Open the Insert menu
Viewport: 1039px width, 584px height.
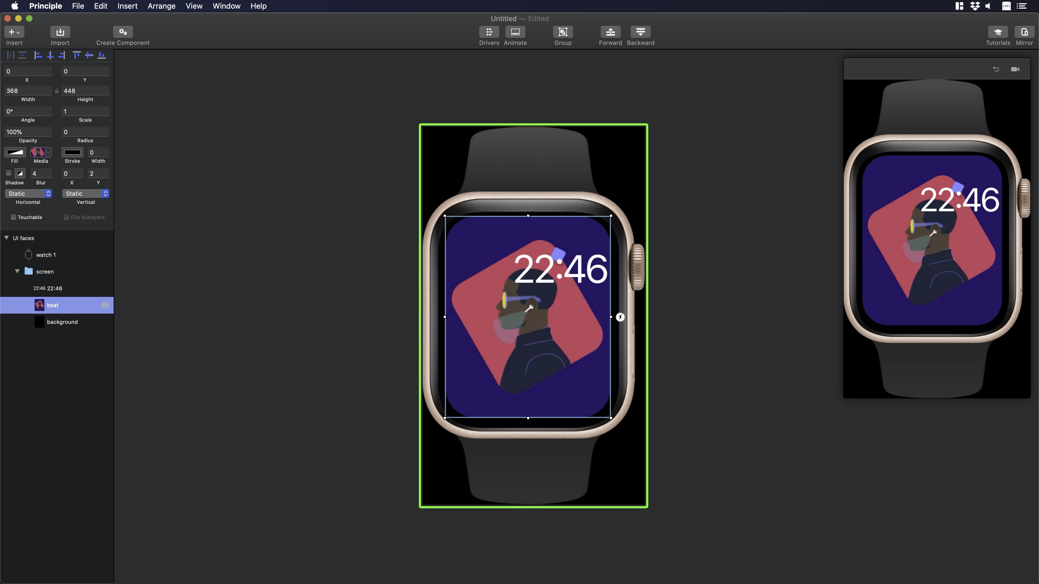click(127, 6)
